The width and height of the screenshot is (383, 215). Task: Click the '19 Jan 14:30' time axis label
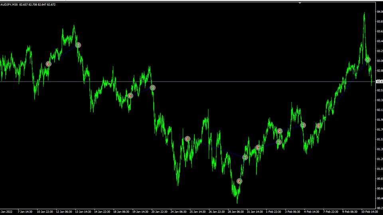[140, 212]
